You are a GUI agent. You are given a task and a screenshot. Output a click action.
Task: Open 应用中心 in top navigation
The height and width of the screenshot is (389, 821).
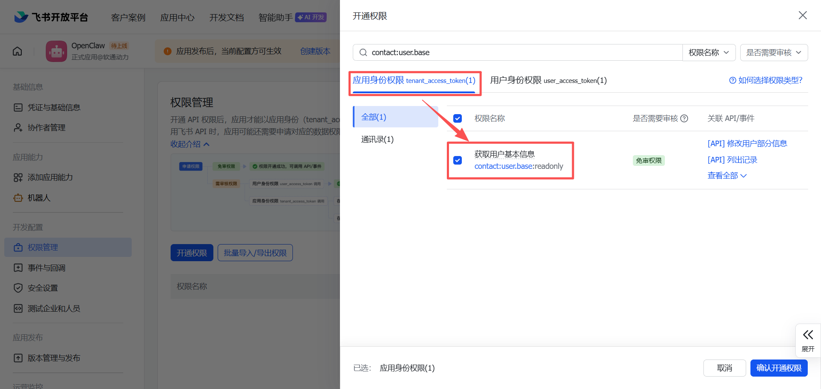click(177, 18)
